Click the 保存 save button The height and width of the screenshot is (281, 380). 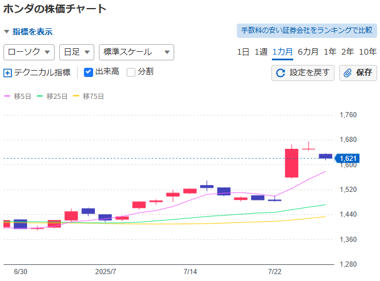click(x=358, y=72)
